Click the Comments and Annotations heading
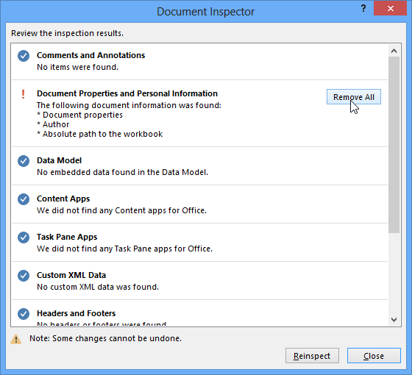 click(91, 55)
